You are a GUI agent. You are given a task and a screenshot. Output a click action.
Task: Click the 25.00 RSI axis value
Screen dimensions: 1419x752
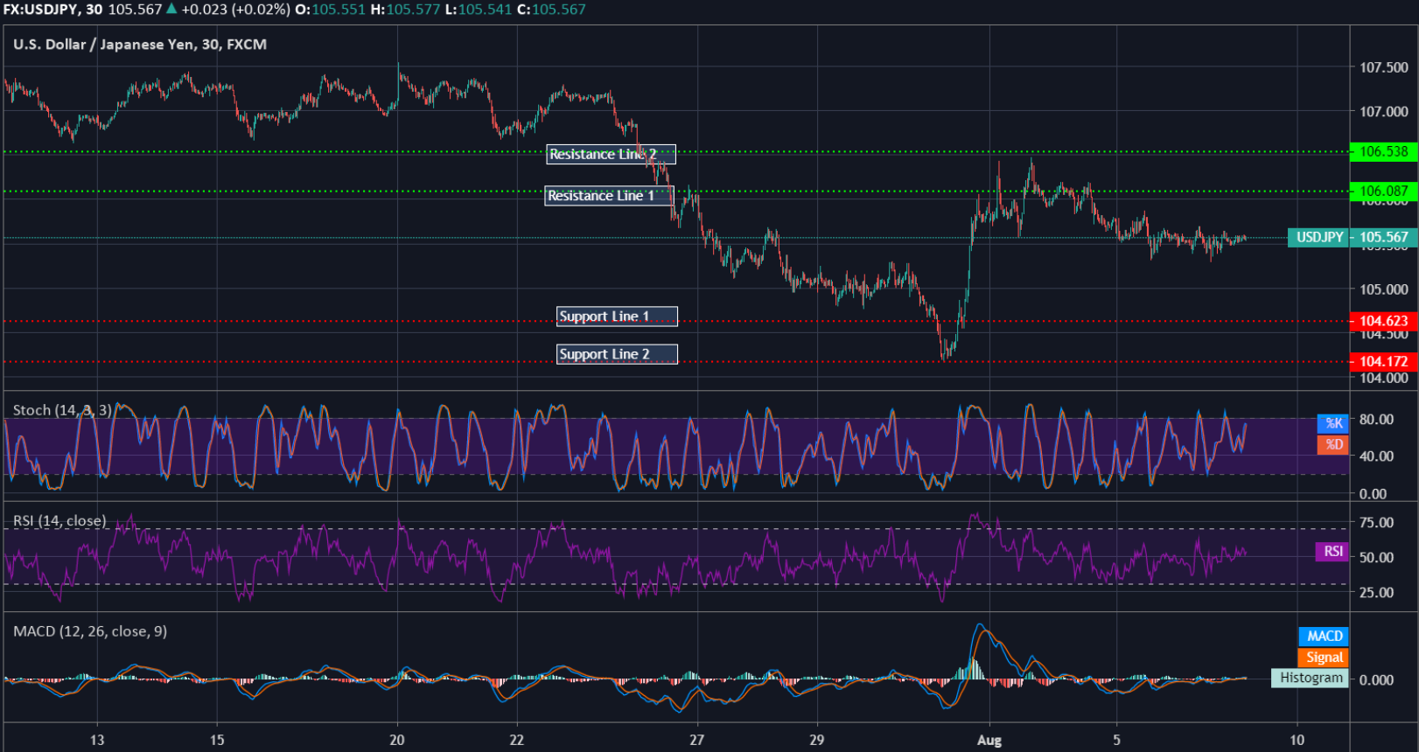[1377, 593]
